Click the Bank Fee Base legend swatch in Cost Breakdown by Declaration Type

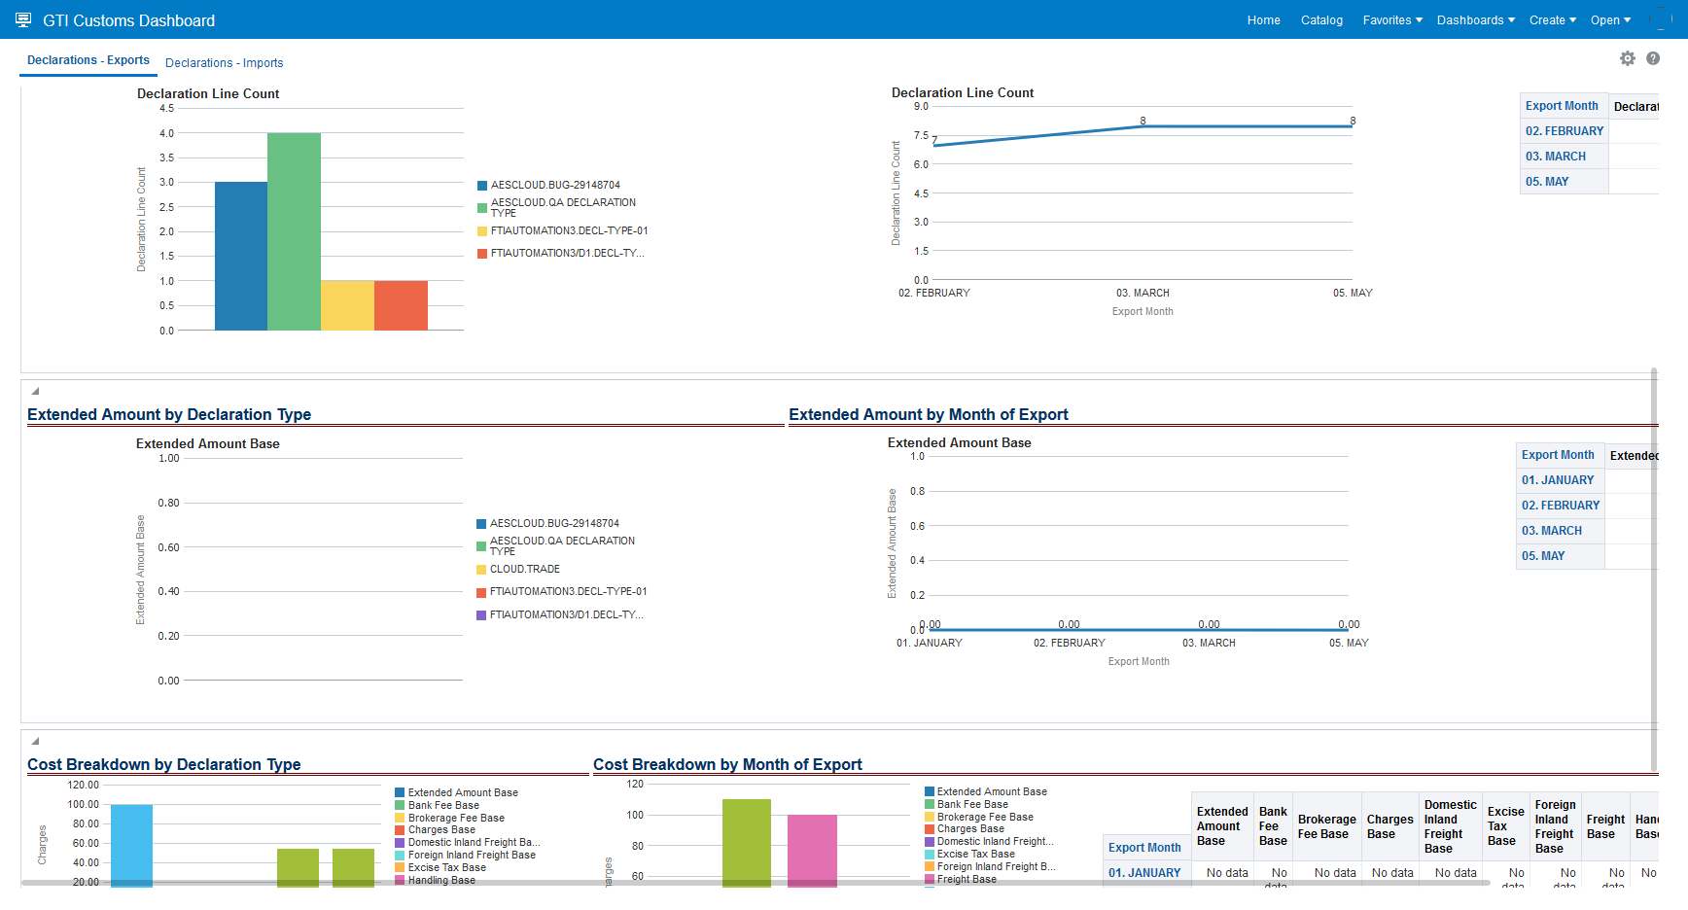tap(400, 806)
